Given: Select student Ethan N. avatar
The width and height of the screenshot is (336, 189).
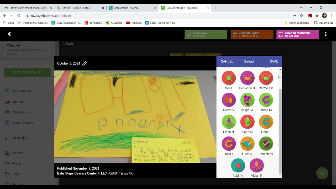Looking at the screenshot, I should (x=229, y=122).
